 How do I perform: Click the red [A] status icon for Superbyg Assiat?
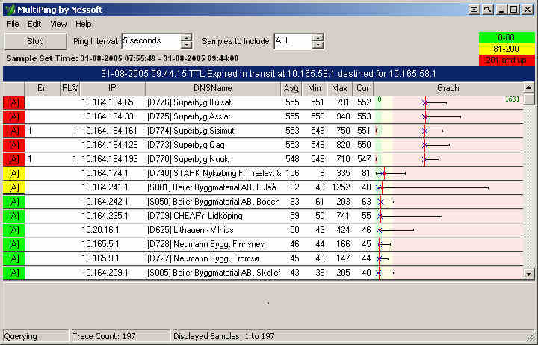13,116
